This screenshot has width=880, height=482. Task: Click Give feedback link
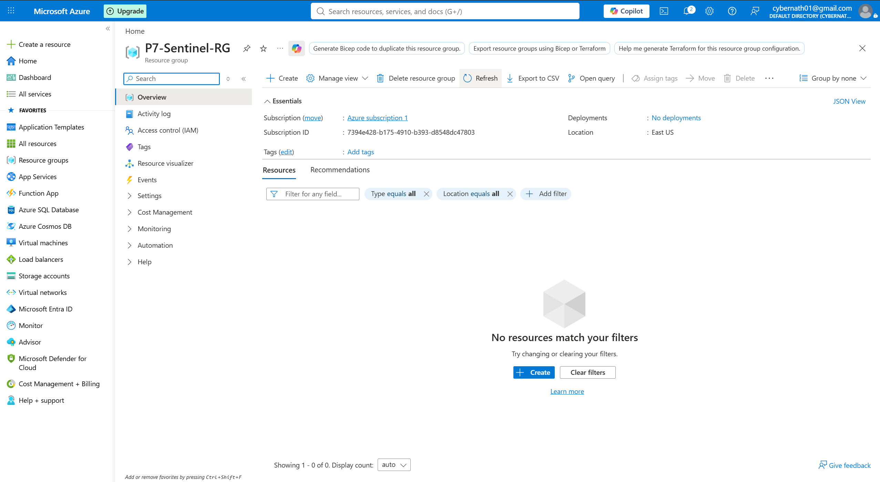click(845, 465)
